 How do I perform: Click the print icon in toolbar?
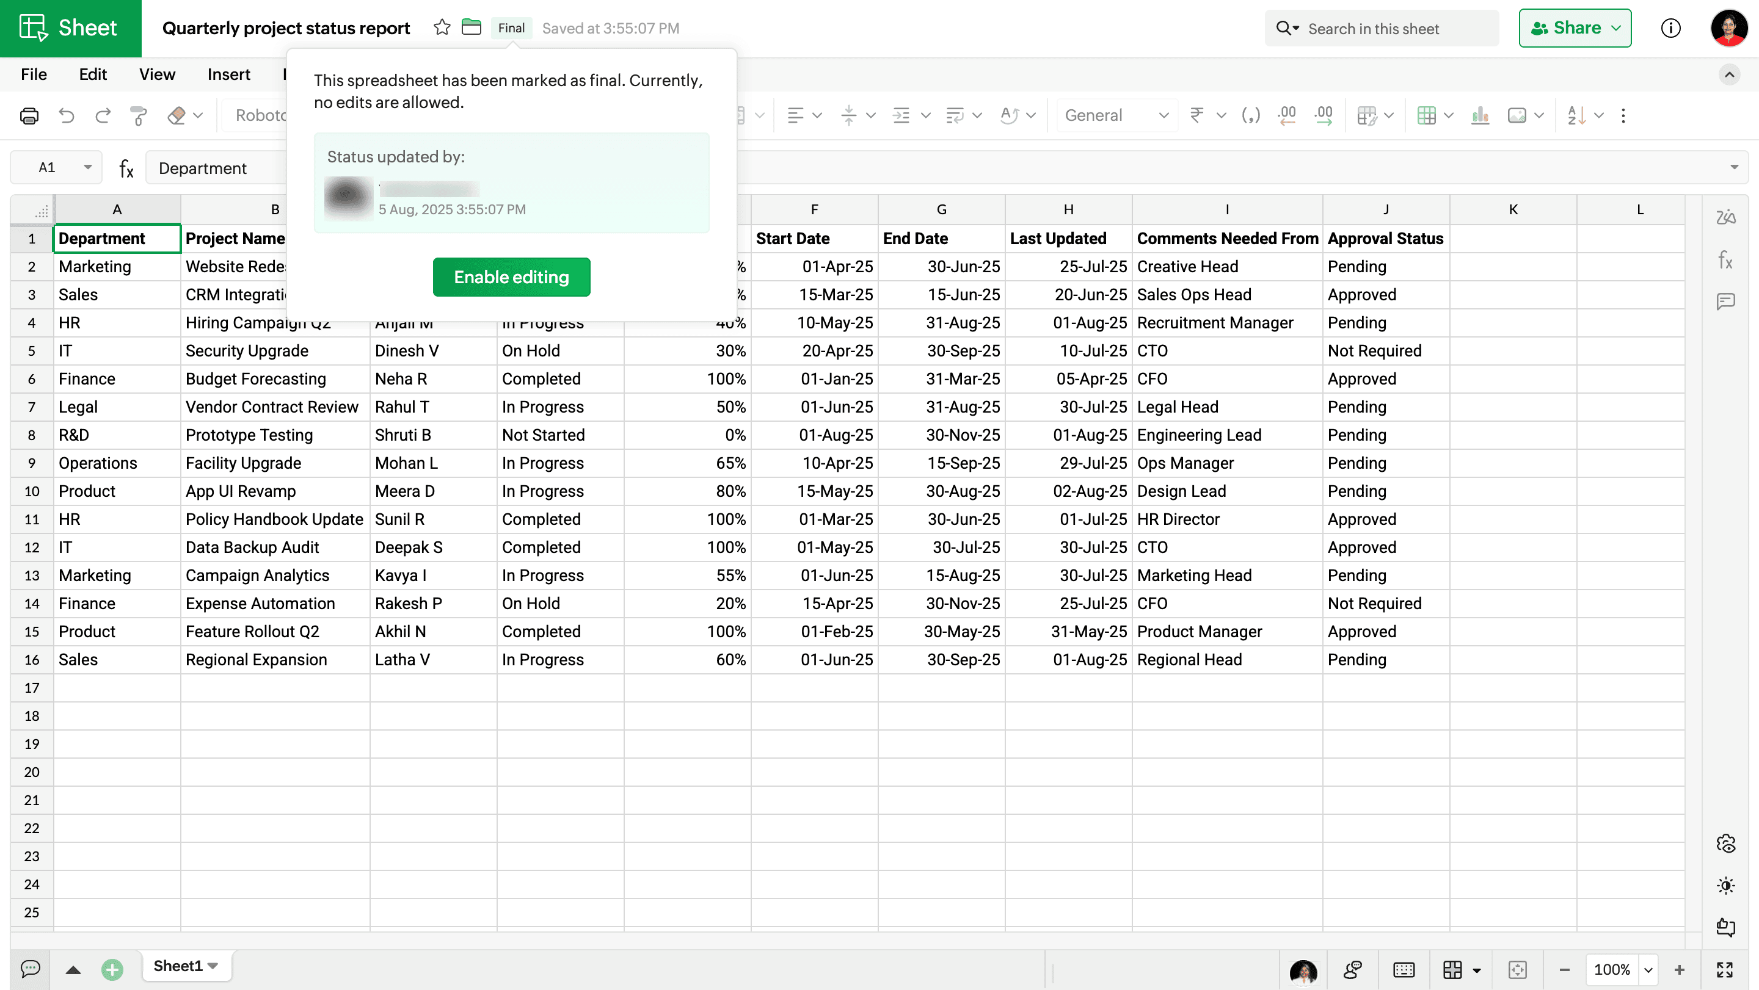pos(29,116)
